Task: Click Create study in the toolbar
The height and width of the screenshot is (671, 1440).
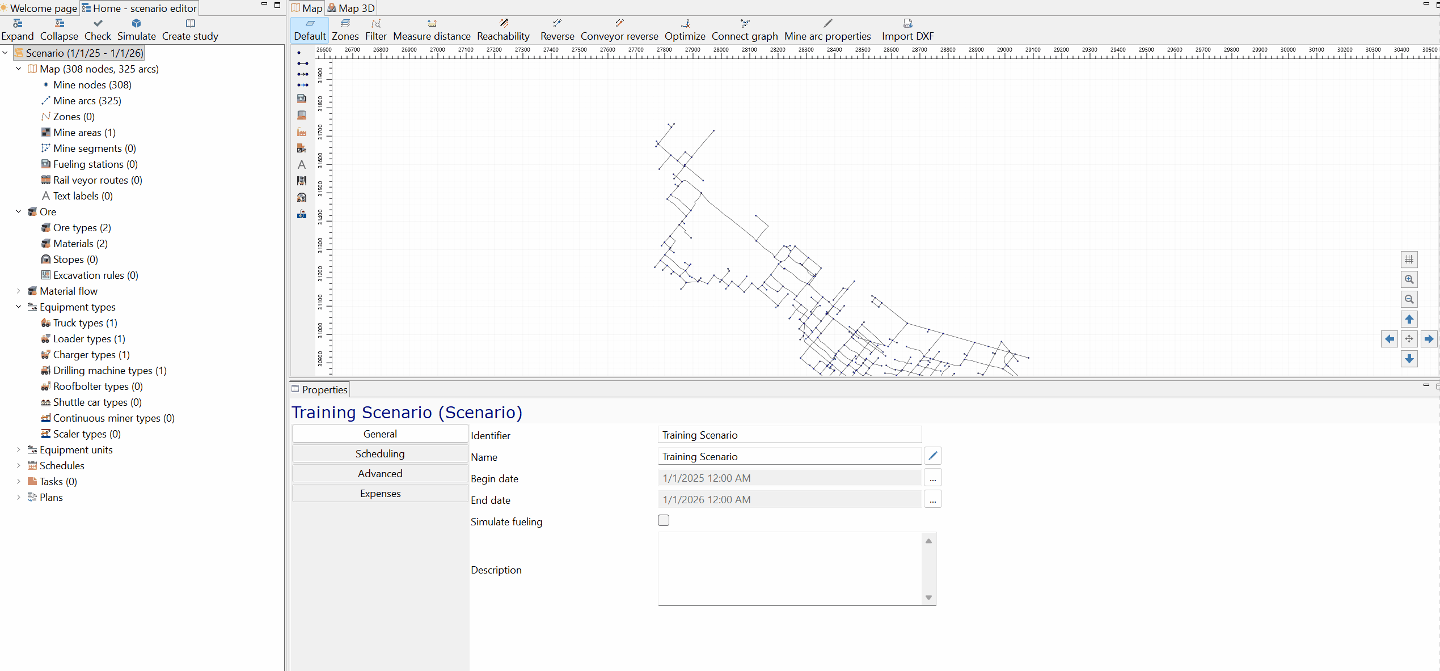Action: tap(190, 29)
